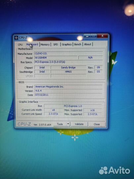Click the maximize button of CPU-Z
Image resolution: width=134 pixels, height=179 pixels.
tap(94, 36)
